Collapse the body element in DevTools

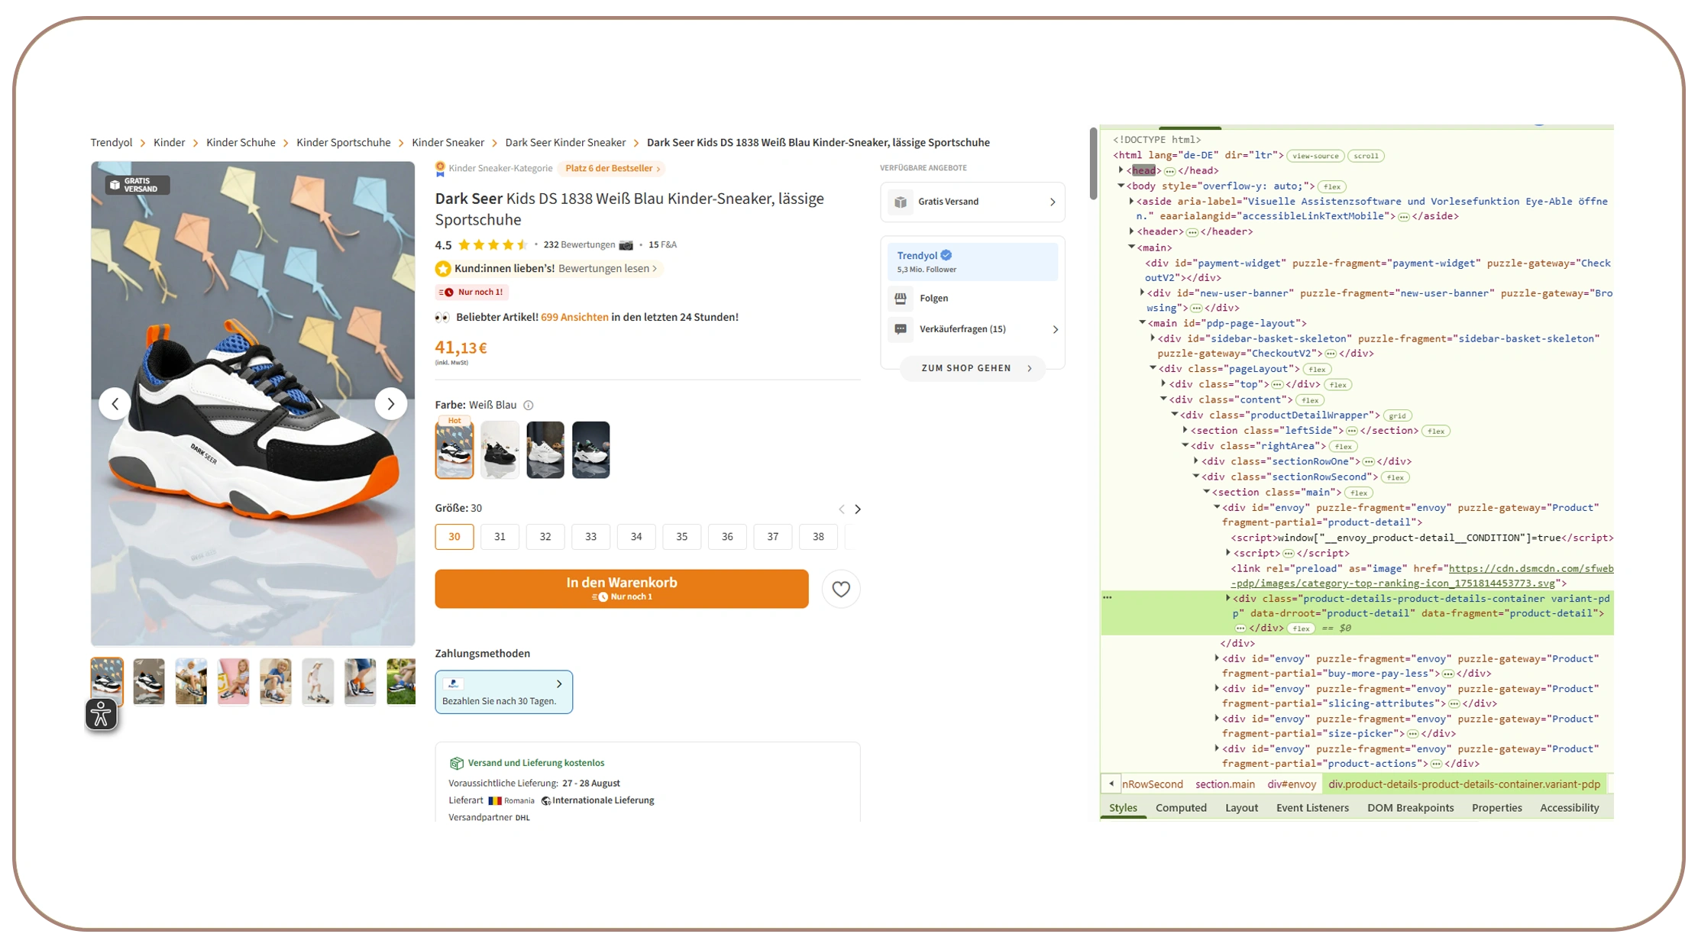[x=1121, y=186]
